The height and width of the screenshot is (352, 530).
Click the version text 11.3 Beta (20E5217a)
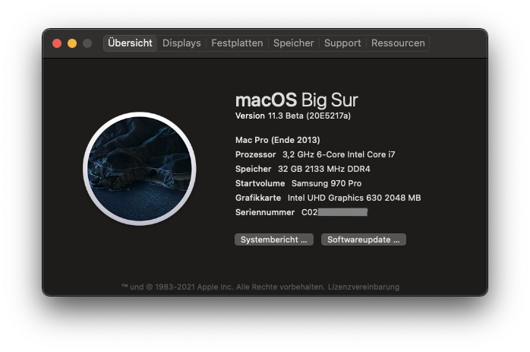pos(309,116)
